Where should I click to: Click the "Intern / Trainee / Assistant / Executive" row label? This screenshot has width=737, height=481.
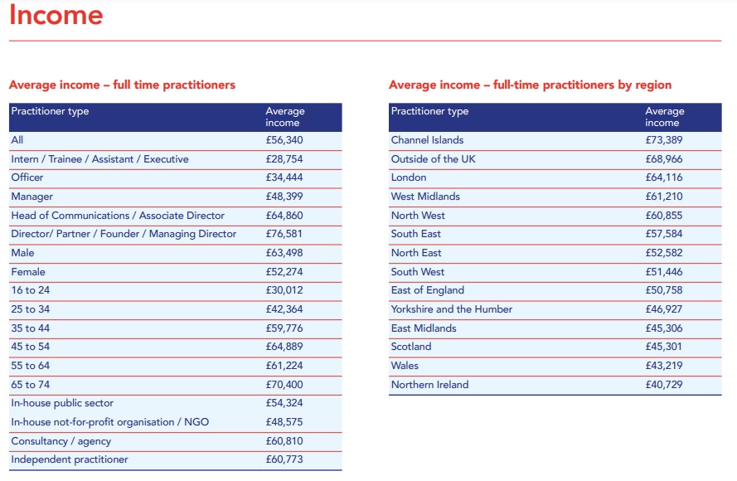tap(99, 159)
